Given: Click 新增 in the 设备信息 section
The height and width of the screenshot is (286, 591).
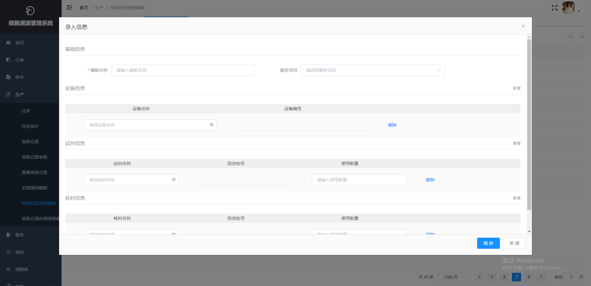Looking at the screenshot, I should point(516,88).
